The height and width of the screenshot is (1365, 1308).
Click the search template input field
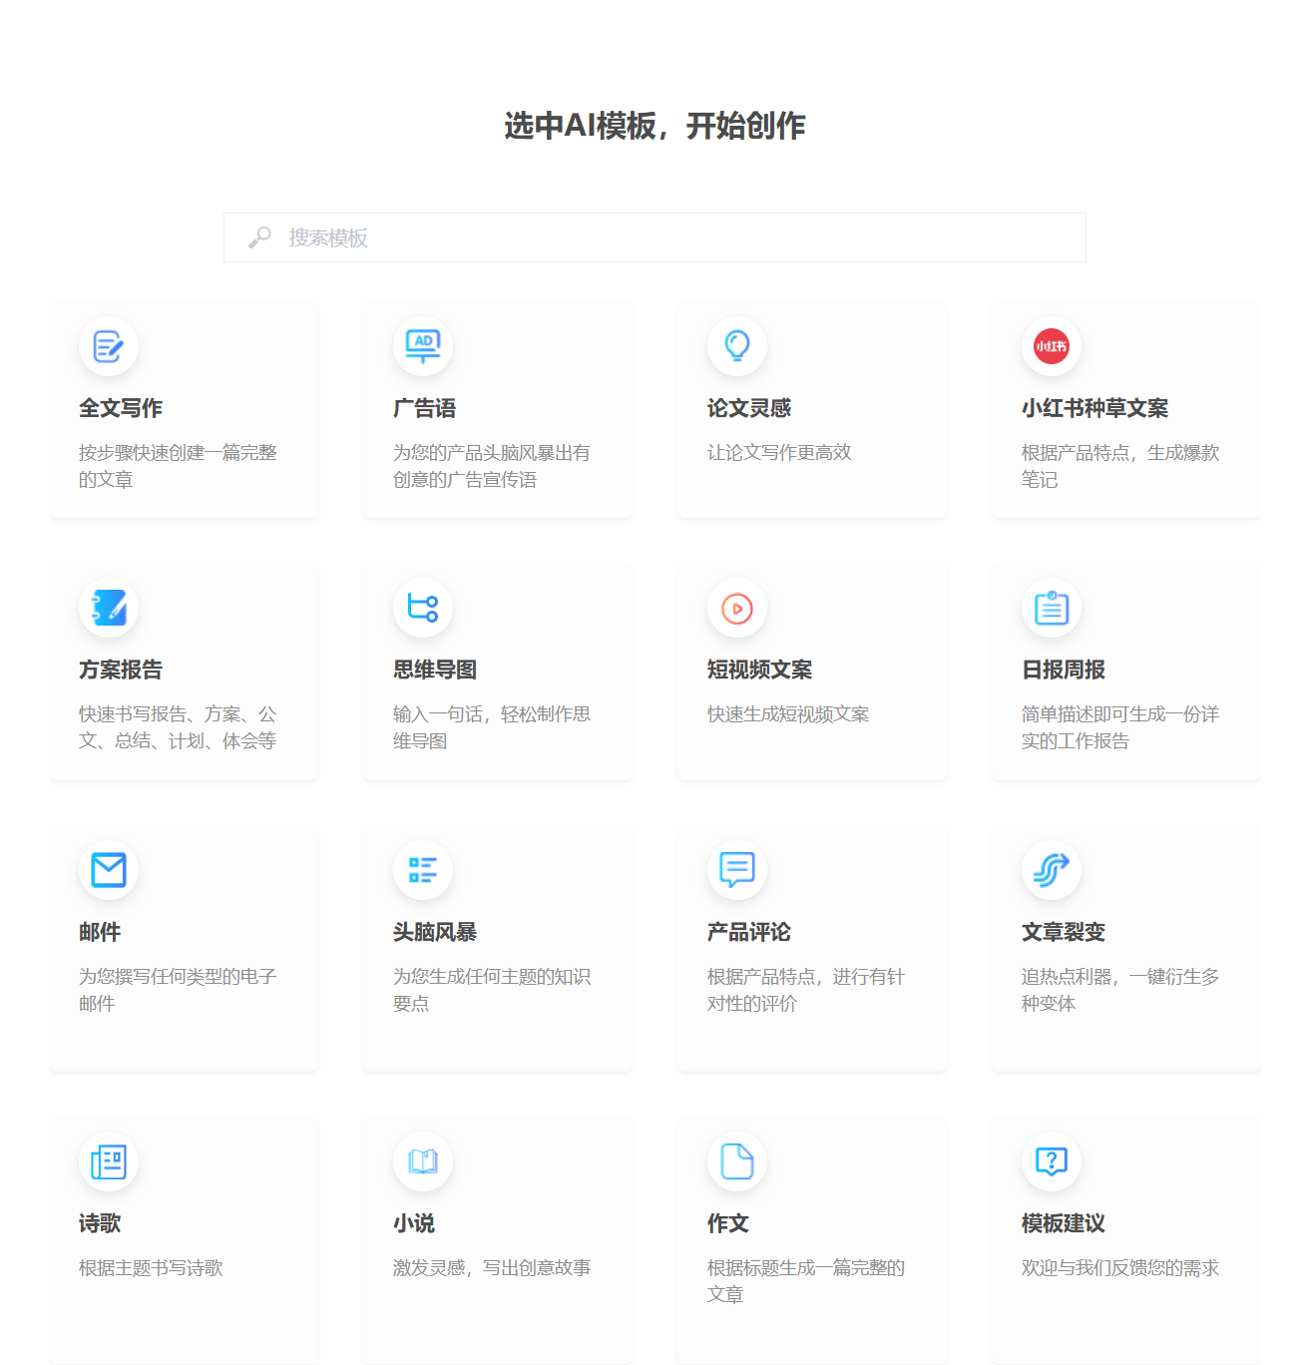(678, 237)
